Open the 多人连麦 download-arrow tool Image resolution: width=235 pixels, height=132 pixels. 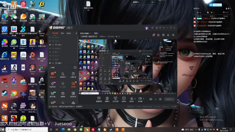coord(63,84)
